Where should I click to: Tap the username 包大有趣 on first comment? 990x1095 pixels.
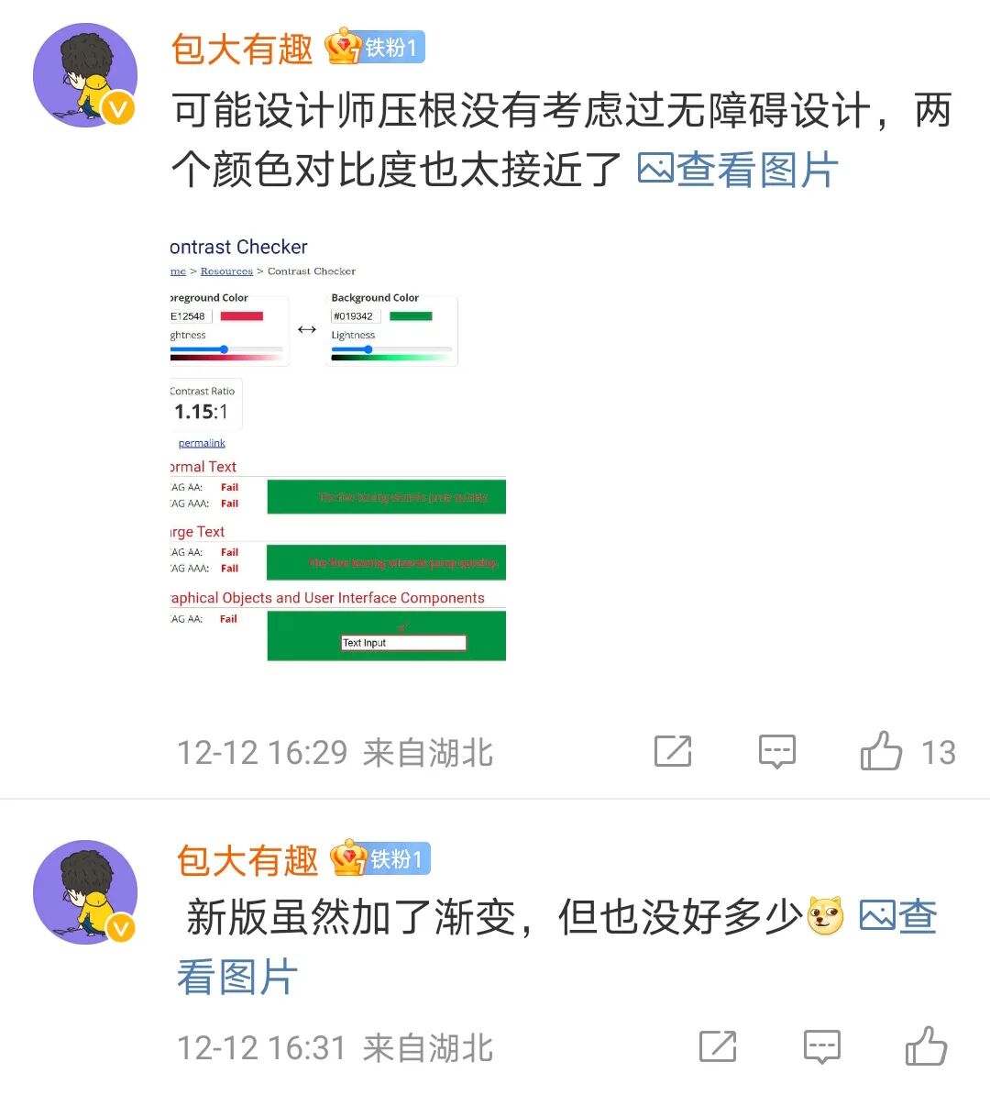tap(242, 49)
